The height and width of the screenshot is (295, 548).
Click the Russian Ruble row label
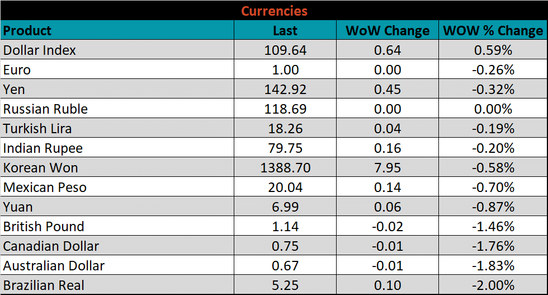coord(45,109)
